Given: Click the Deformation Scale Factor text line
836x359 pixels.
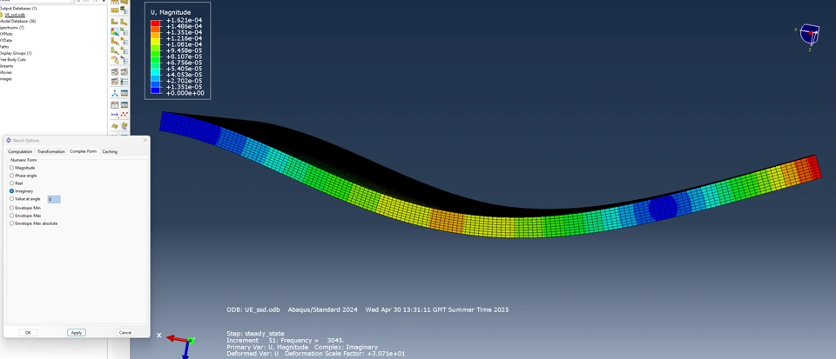Looking at the screenshot, I should point(315,354).
